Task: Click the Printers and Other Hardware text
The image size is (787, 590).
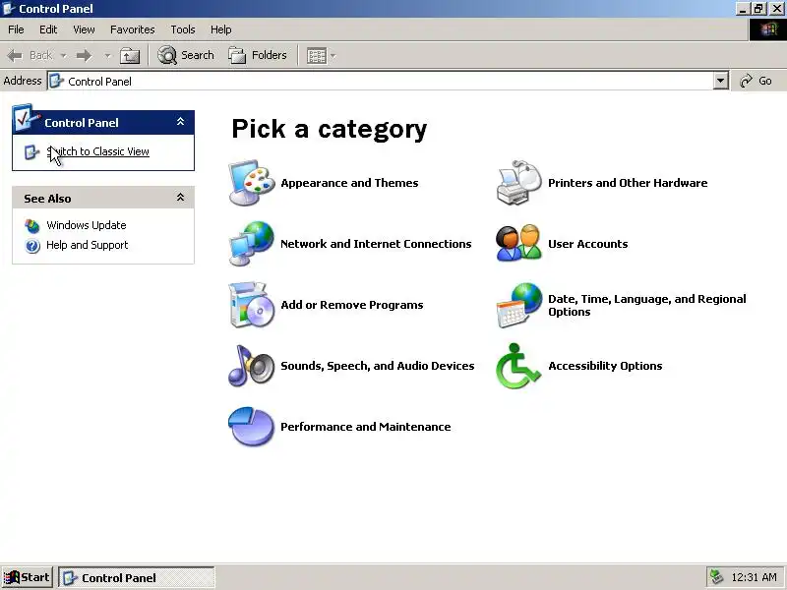Action: point(628,183)
